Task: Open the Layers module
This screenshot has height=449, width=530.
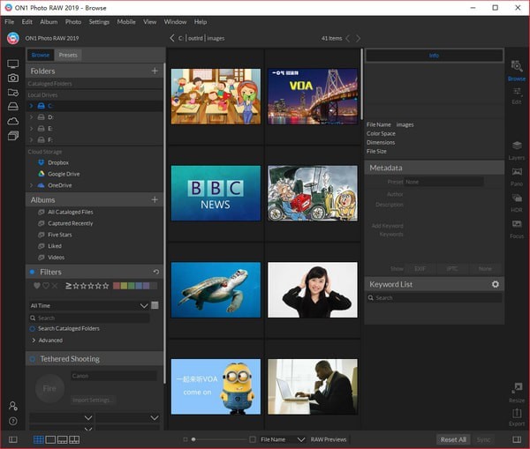Action: [516, 147]
